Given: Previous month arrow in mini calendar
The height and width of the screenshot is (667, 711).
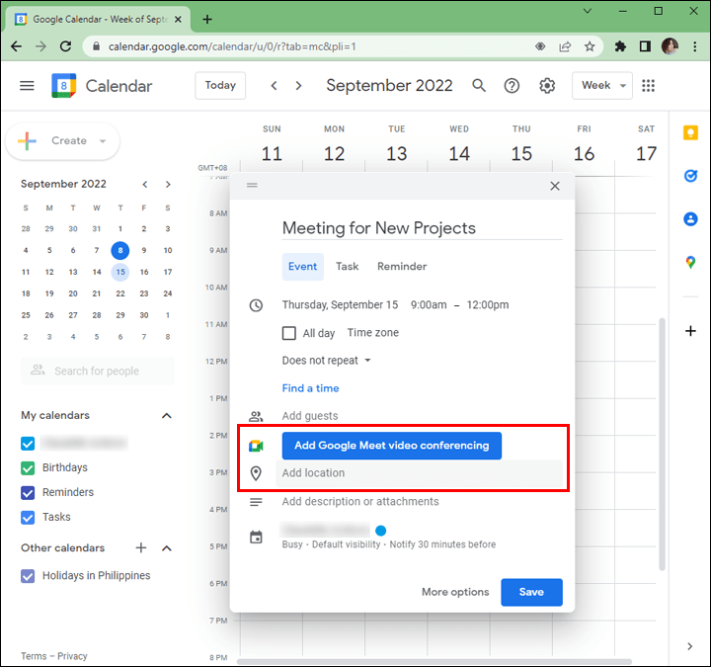Looking at the screenshot, I should click(x=144, y=184).
